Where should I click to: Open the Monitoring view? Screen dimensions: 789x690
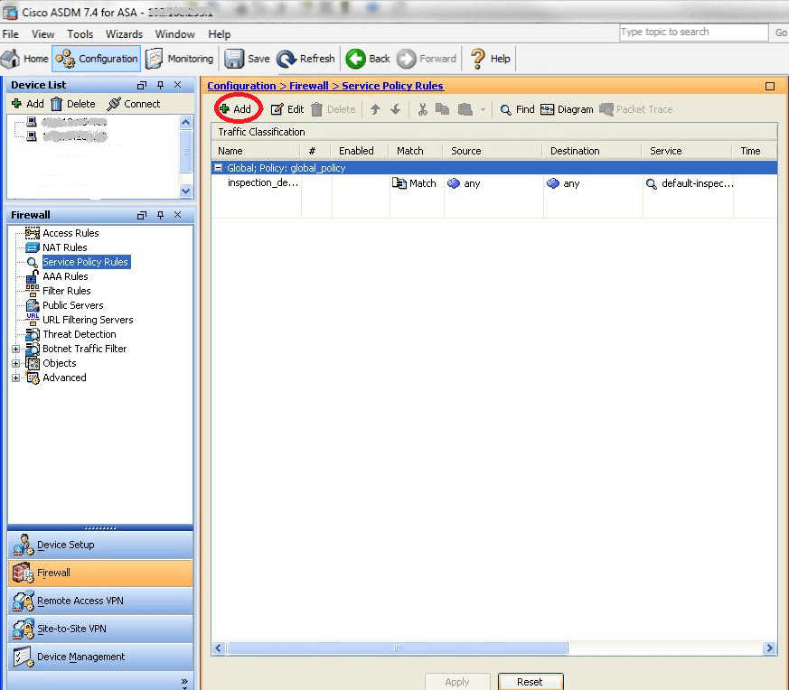(180, 59)
